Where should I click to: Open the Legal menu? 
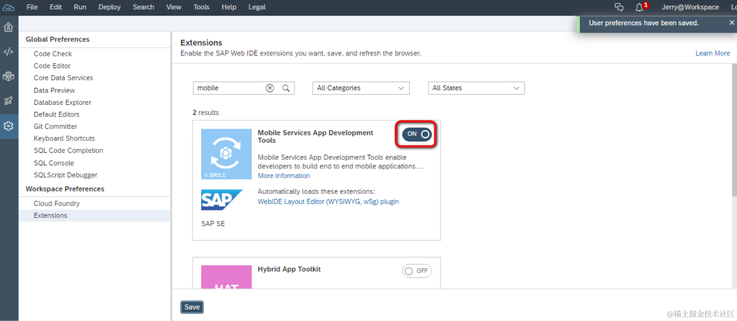tap(257, 7)
